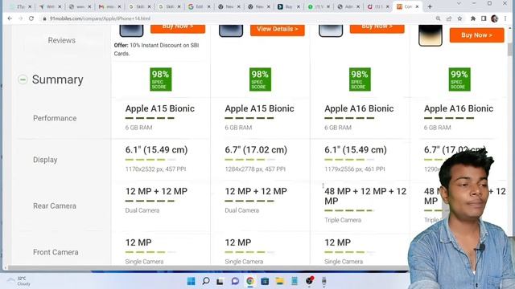Image resolution: width=515 pixels, height=289 pixels.
Task: Click Buy Now for the first phone
Action: coord(178,28)
